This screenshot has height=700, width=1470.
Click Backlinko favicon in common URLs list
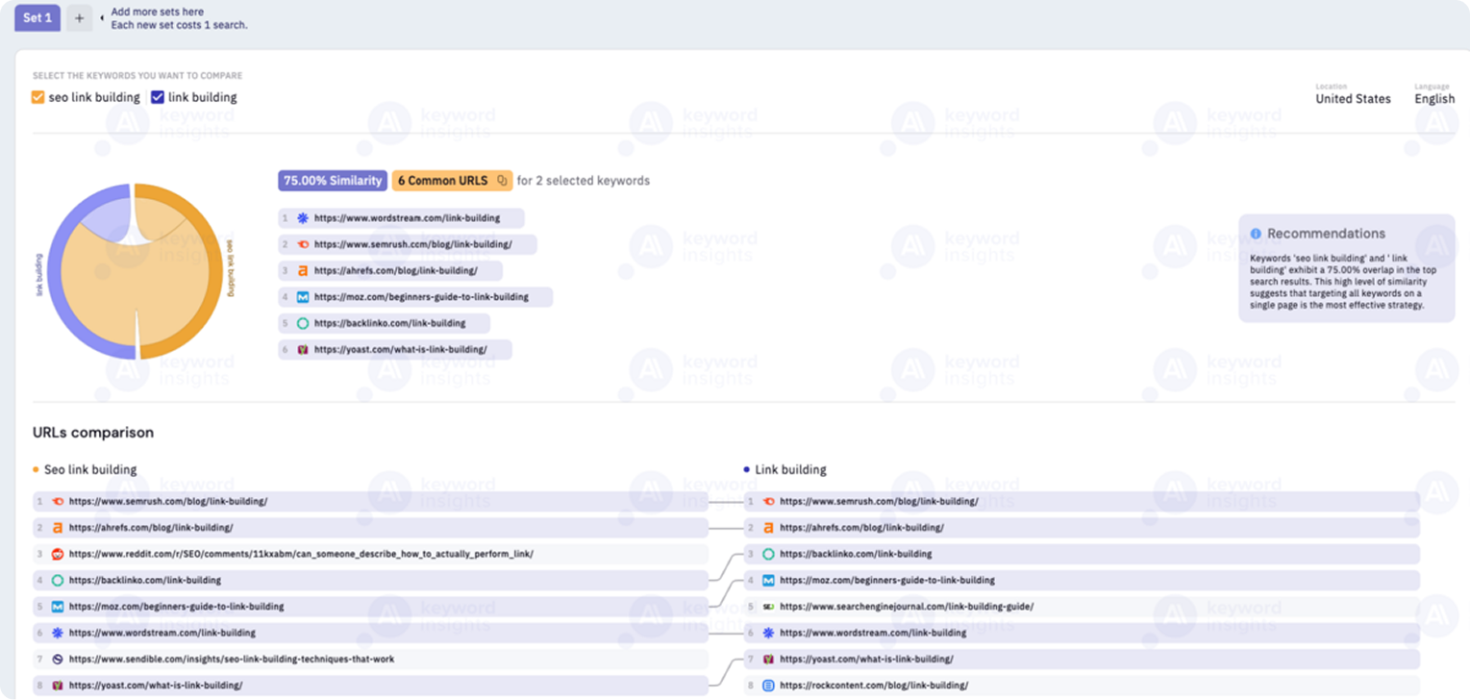click(303, 323)
